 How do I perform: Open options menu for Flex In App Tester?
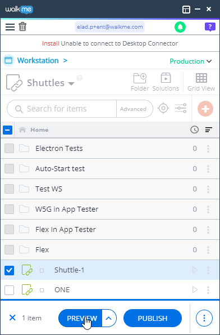tap(208, 230)
